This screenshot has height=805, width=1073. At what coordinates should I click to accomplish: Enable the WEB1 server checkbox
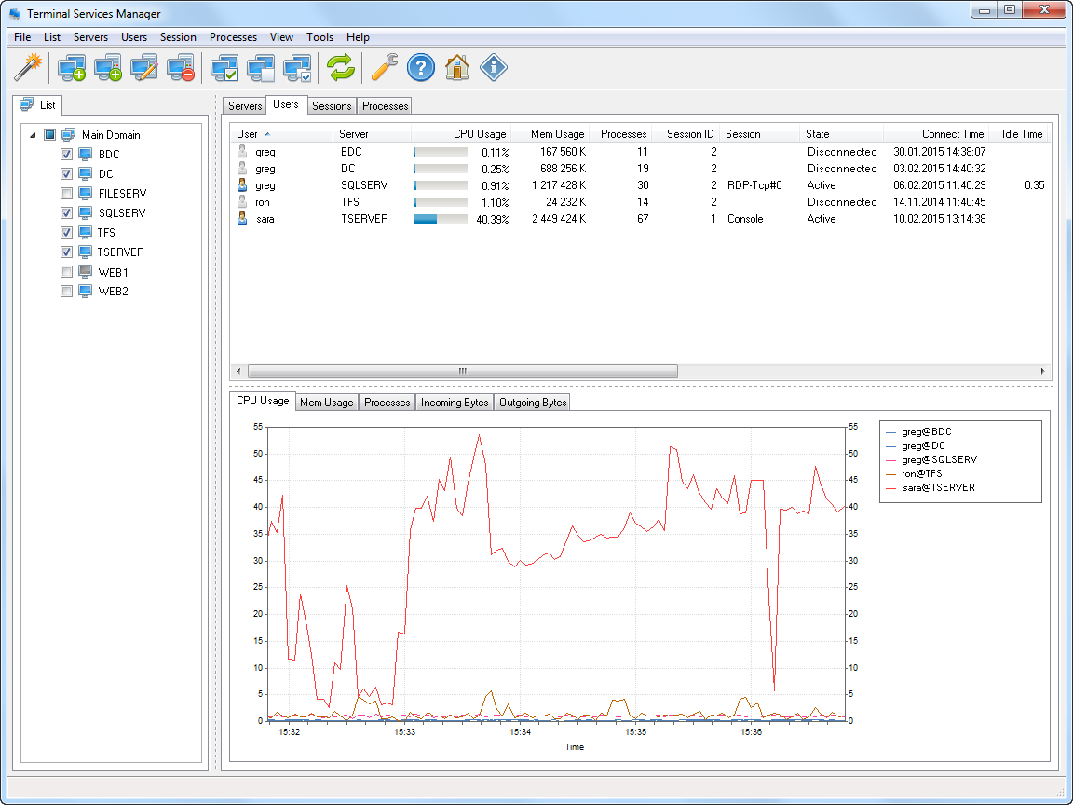pos(66,272)
